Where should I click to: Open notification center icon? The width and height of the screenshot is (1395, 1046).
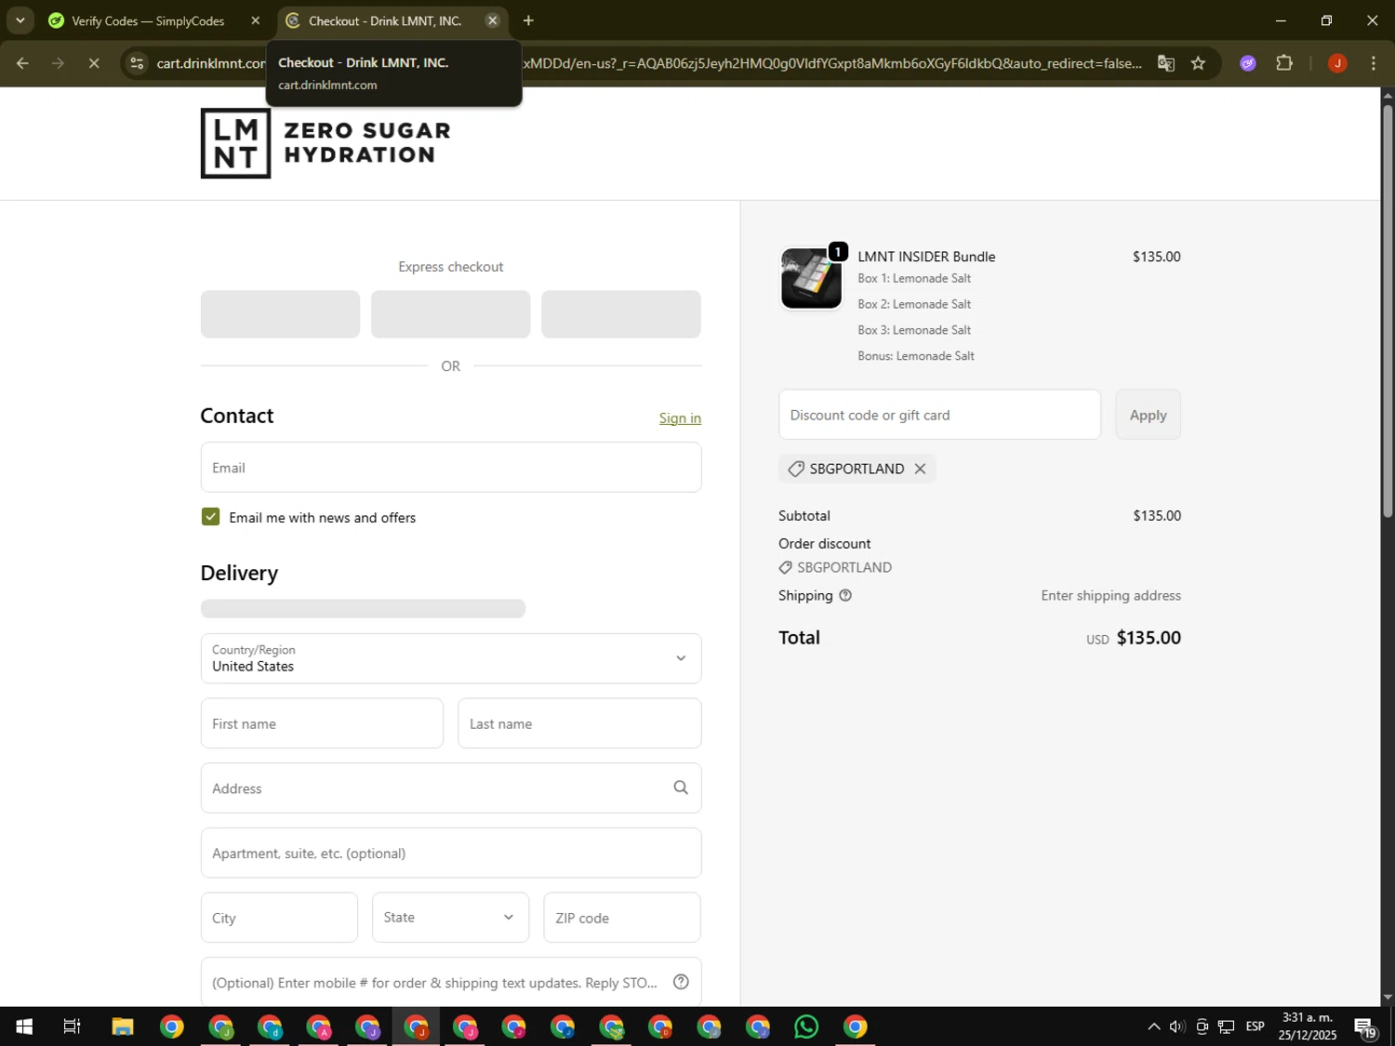click(1366, 1026)
